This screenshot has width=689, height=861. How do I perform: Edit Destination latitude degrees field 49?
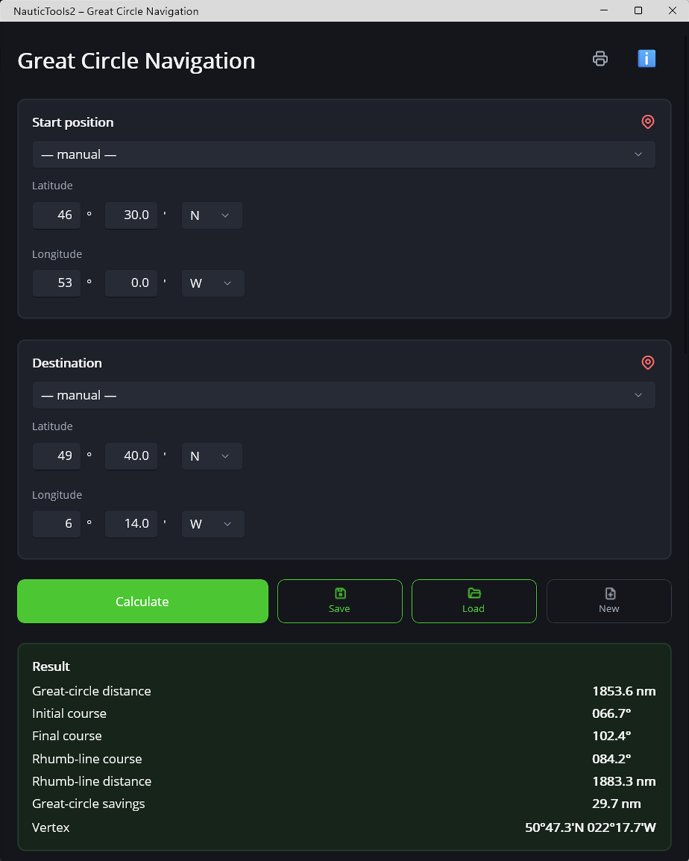57,456
